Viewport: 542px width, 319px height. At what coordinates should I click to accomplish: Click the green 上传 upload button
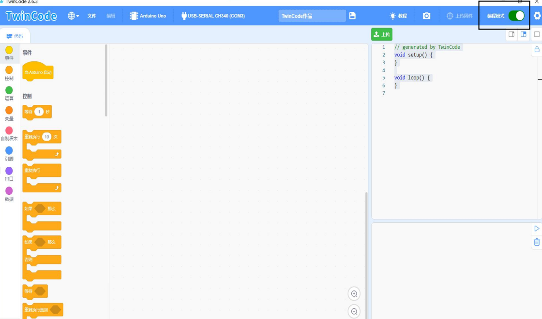[382, 34]
